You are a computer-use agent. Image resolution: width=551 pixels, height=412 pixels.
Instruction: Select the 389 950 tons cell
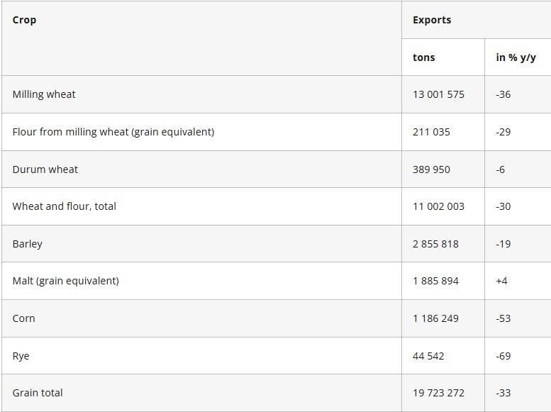(431, 169)
